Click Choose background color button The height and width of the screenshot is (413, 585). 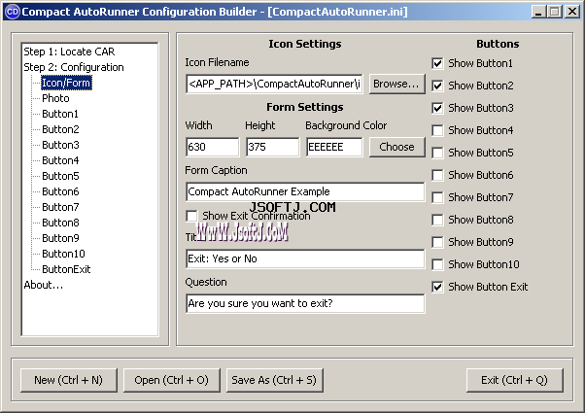pyautogui.click(x=396, y=147)
